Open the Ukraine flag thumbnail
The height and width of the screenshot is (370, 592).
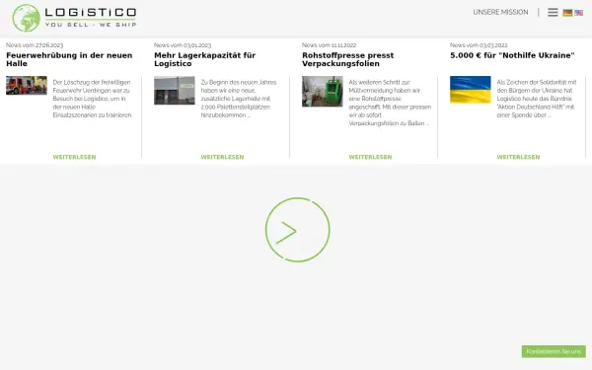point(471,90)
